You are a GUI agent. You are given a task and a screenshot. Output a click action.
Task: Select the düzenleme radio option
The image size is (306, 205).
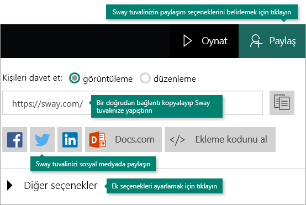145,78
